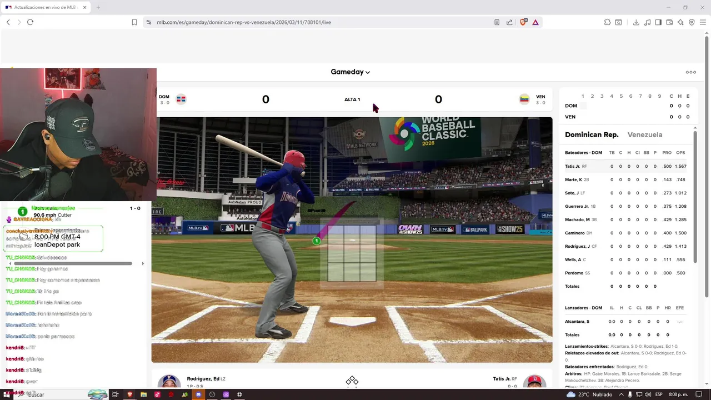Click the Tatis Jr. batter headshot
This screenshot has height=400, width=711.
[534, 382]
